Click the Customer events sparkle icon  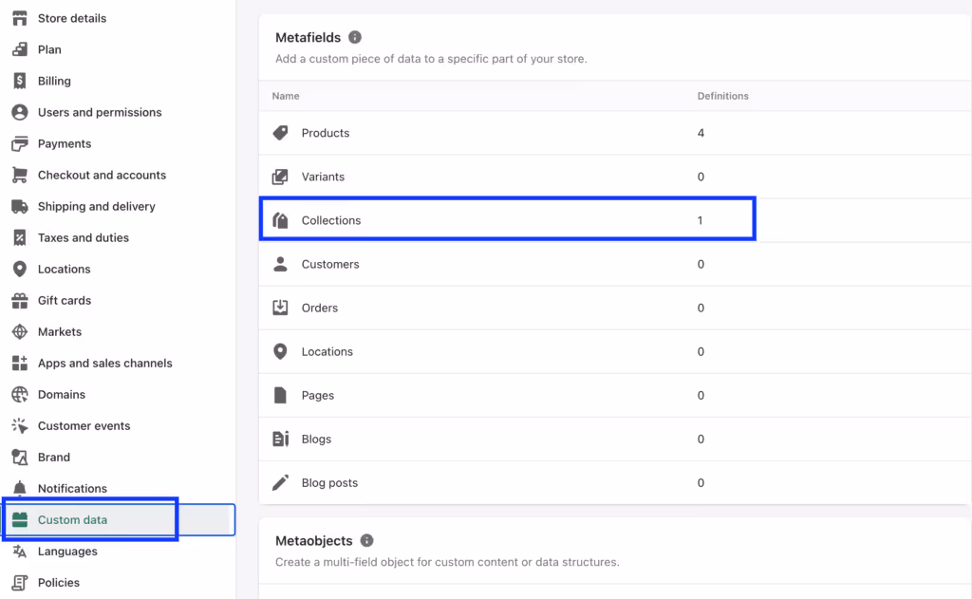coord(20,426)
